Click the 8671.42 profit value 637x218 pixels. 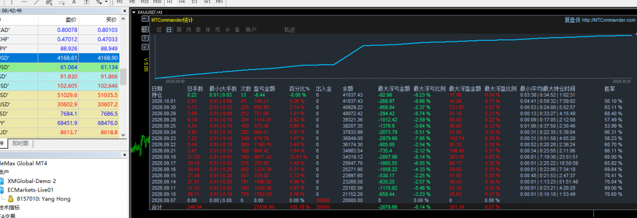click(x=264, y=156)
